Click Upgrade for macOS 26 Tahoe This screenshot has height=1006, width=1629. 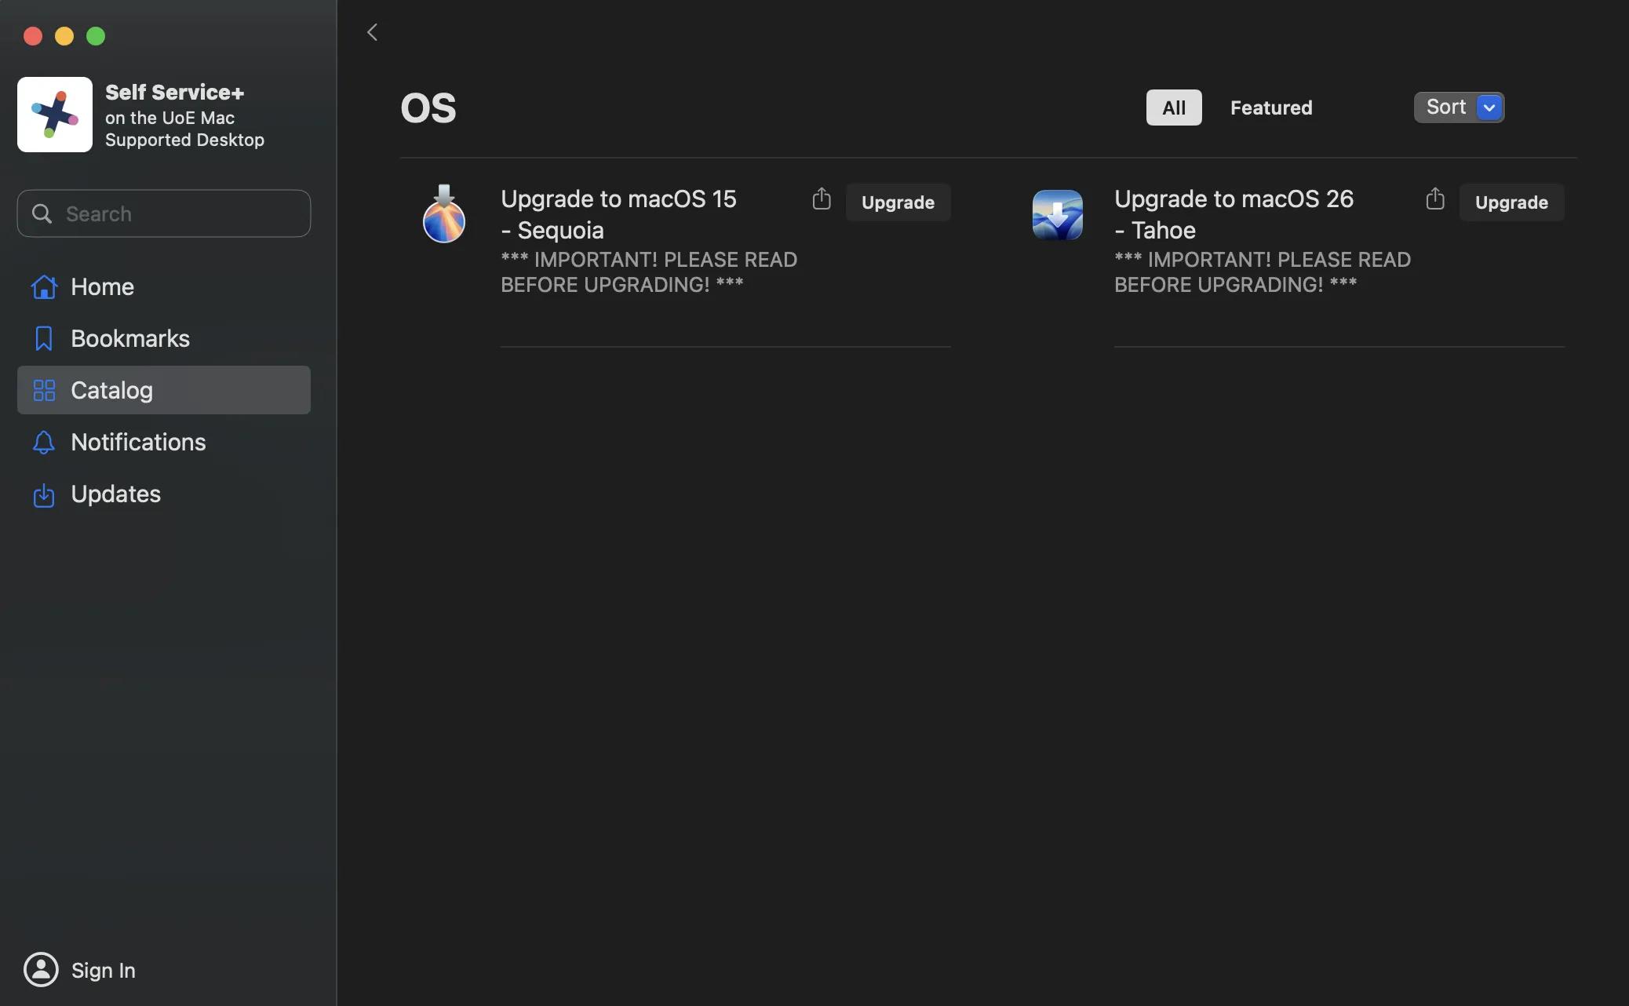(x=1512, y=202)
